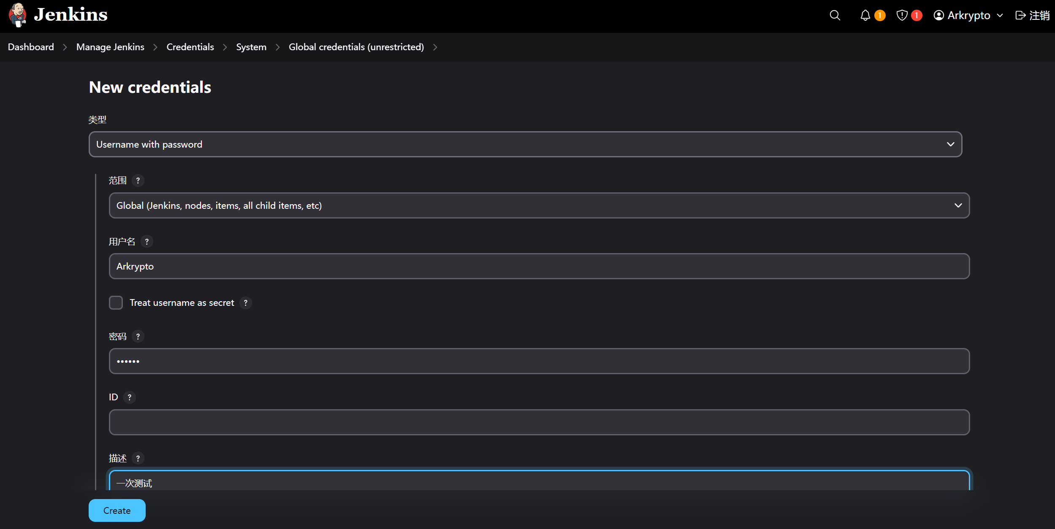Focus the 密码 password field
The width and height of the screenshot is (1055, 529).
click(539, 361)
